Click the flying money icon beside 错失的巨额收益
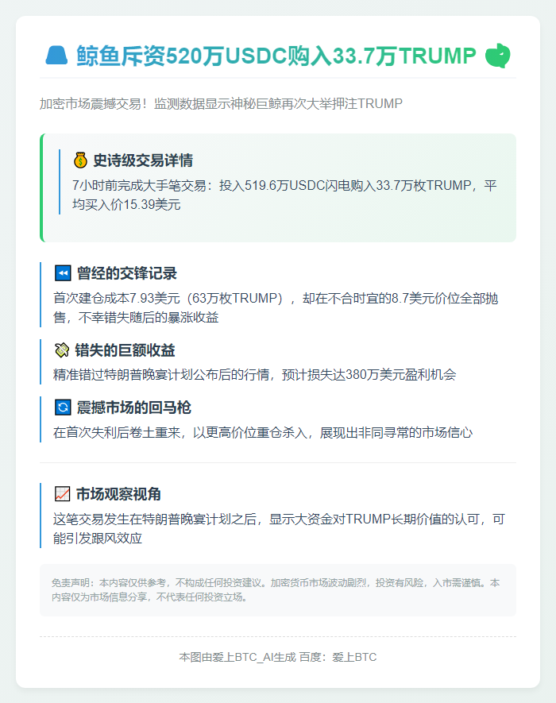The height and width of the screenshot is (703, 556). point(61,350)
